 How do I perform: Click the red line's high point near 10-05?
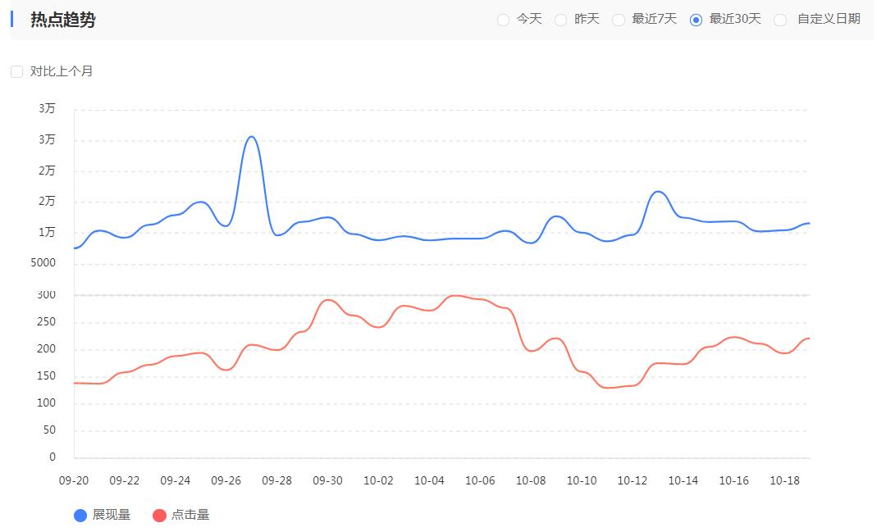[x=455, y=296]
